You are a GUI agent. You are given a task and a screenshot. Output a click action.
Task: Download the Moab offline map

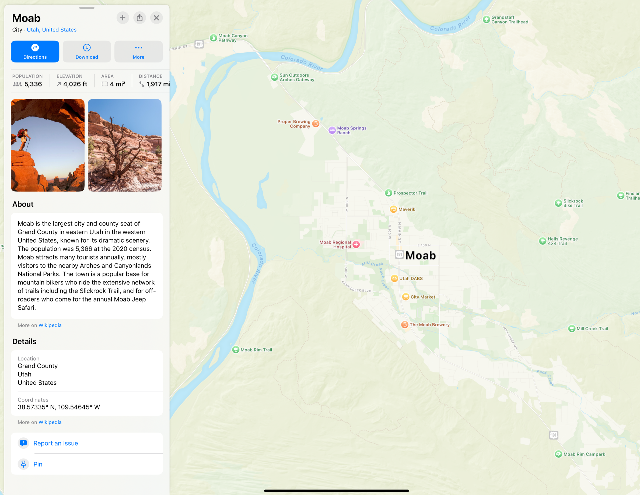point(87,52)
